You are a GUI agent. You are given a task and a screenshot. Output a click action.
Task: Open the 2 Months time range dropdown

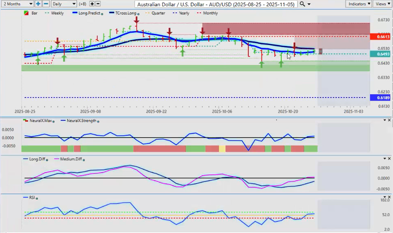[17, 4]
